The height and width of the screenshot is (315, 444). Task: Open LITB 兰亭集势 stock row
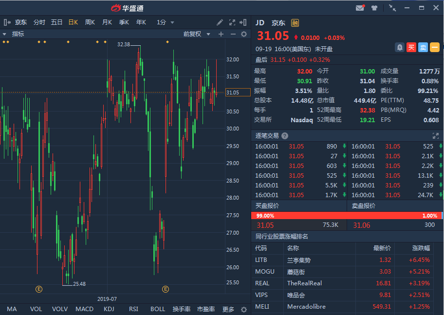[342, 260]
